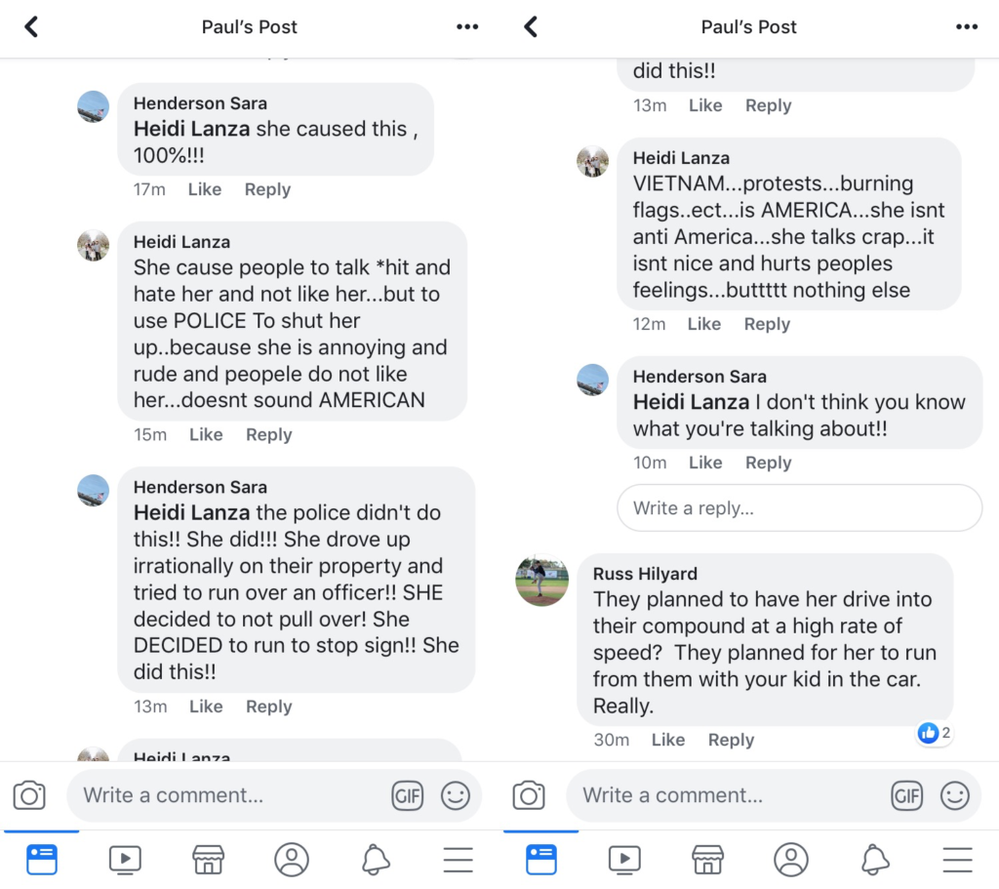Like Russ Hilyard's comment

click(x=667, y=740)
